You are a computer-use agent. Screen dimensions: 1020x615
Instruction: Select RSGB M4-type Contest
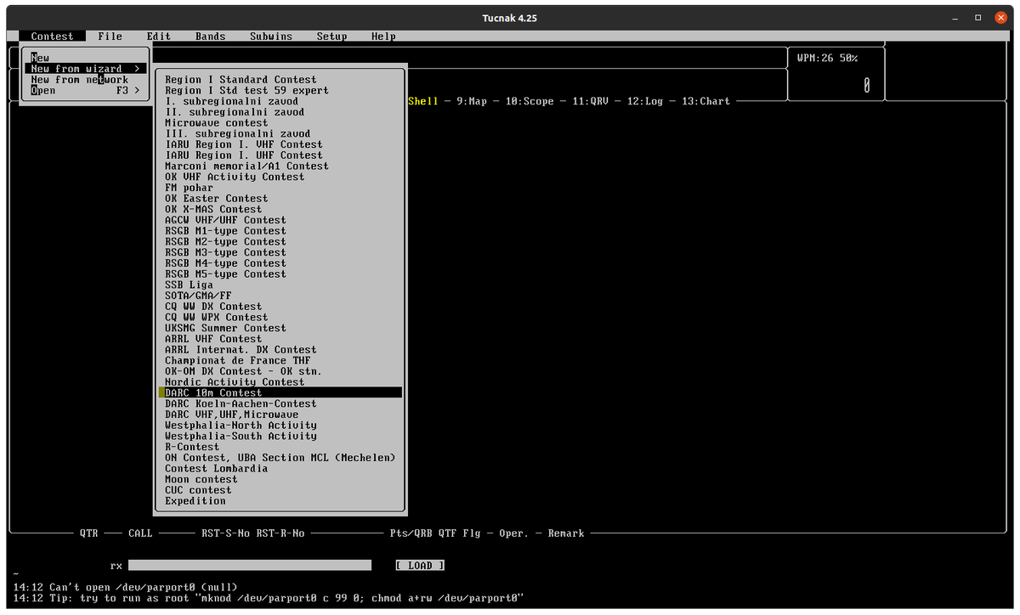pos(280,263)
